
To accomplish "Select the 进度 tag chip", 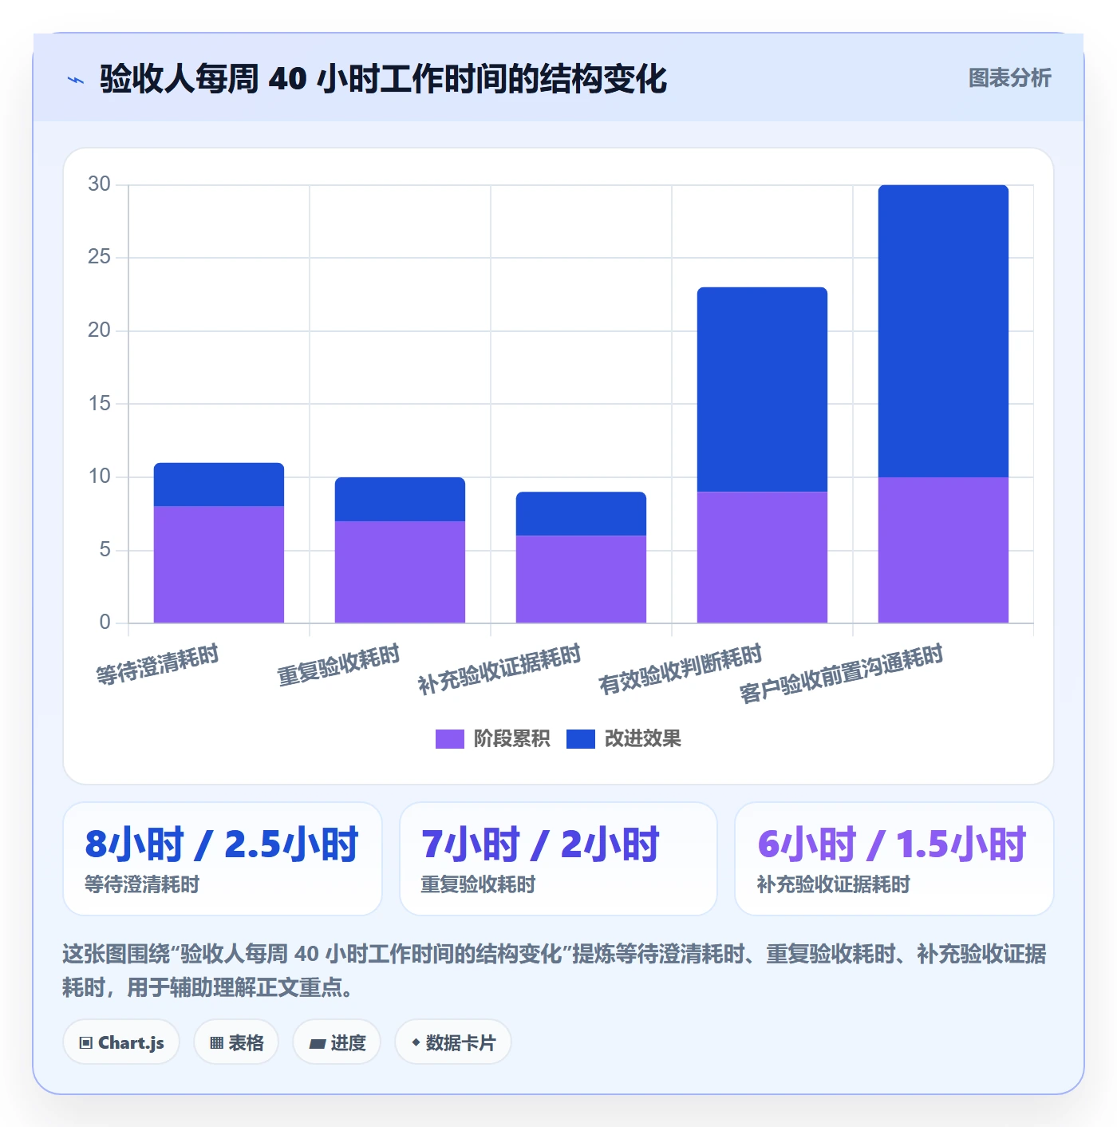I will [337, 1042].
